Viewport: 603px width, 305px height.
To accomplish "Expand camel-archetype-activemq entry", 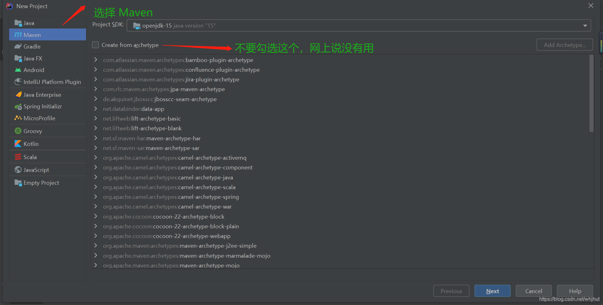I will click(x=96, y=157).
